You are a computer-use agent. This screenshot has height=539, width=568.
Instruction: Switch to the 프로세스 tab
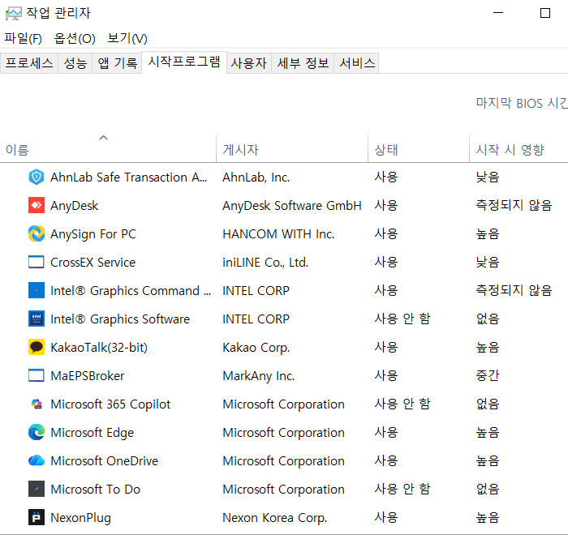point(29,63)
